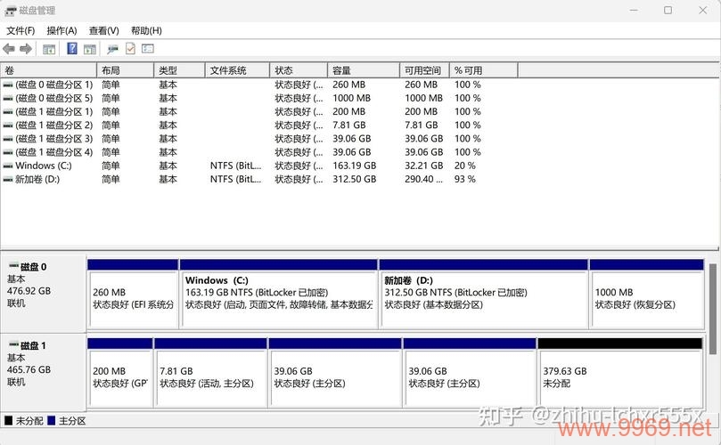This screenshot has height=445, width=721.
Task: Select the 新加卷 (D:) partition block on 磁盘 0
Action: point(483,294)
